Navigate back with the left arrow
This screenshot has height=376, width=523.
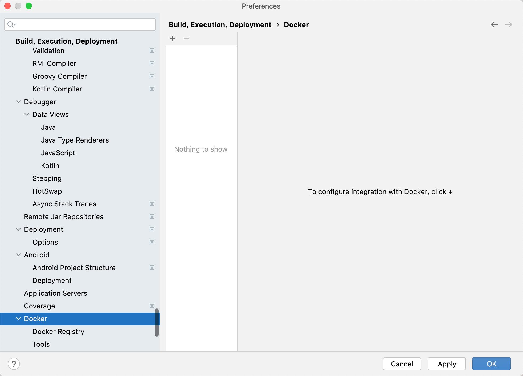(x=495, y=24)
